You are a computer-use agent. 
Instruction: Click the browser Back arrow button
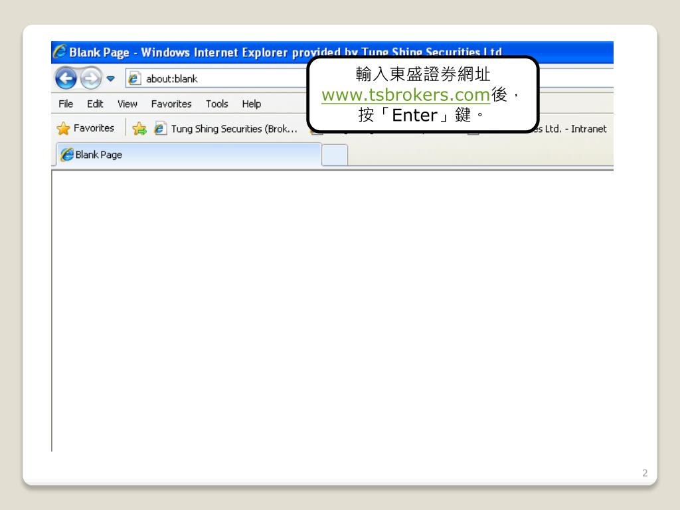click(x=66, y=78)
